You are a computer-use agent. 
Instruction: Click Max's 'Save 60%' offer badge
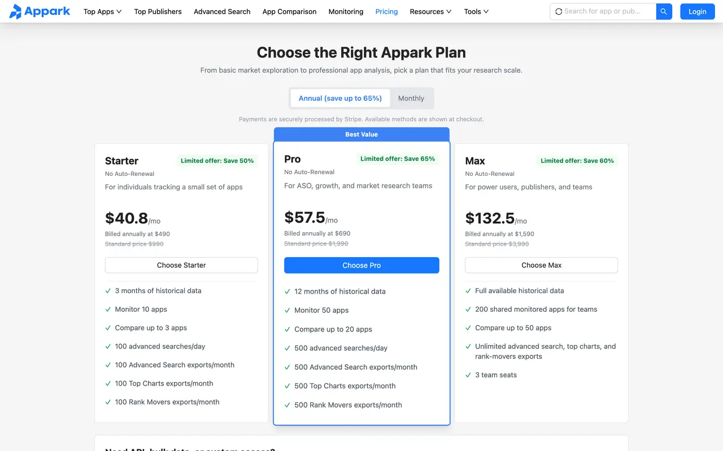tap(577, 161)
